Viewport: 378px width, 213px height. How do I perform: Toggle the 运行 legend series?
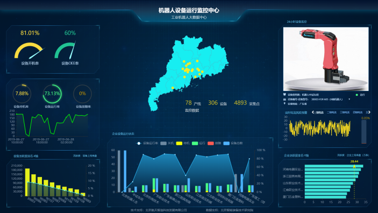pyautogui.click(x=198, y=143)
